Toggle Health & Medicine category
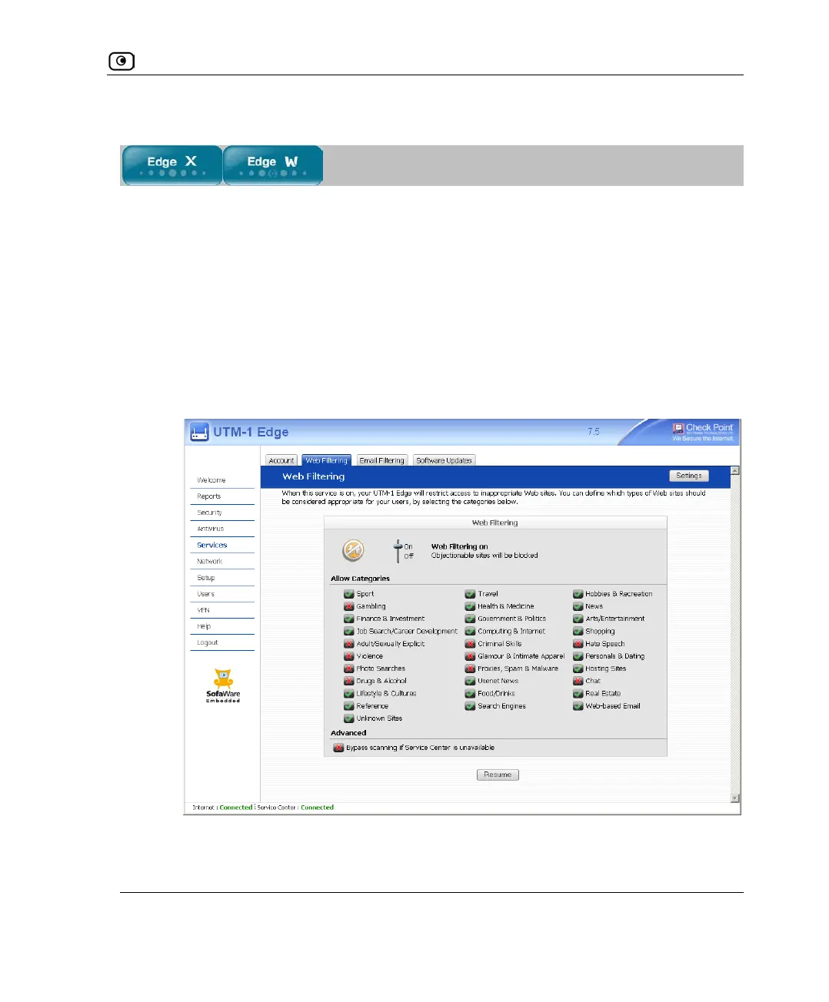The width and height of the screenshot is (829, 1002). point(470,606)
